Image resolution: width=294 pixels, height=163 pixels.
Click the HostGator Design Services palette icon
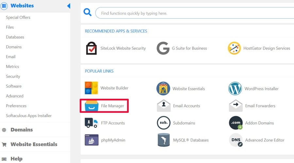point(234,48)
